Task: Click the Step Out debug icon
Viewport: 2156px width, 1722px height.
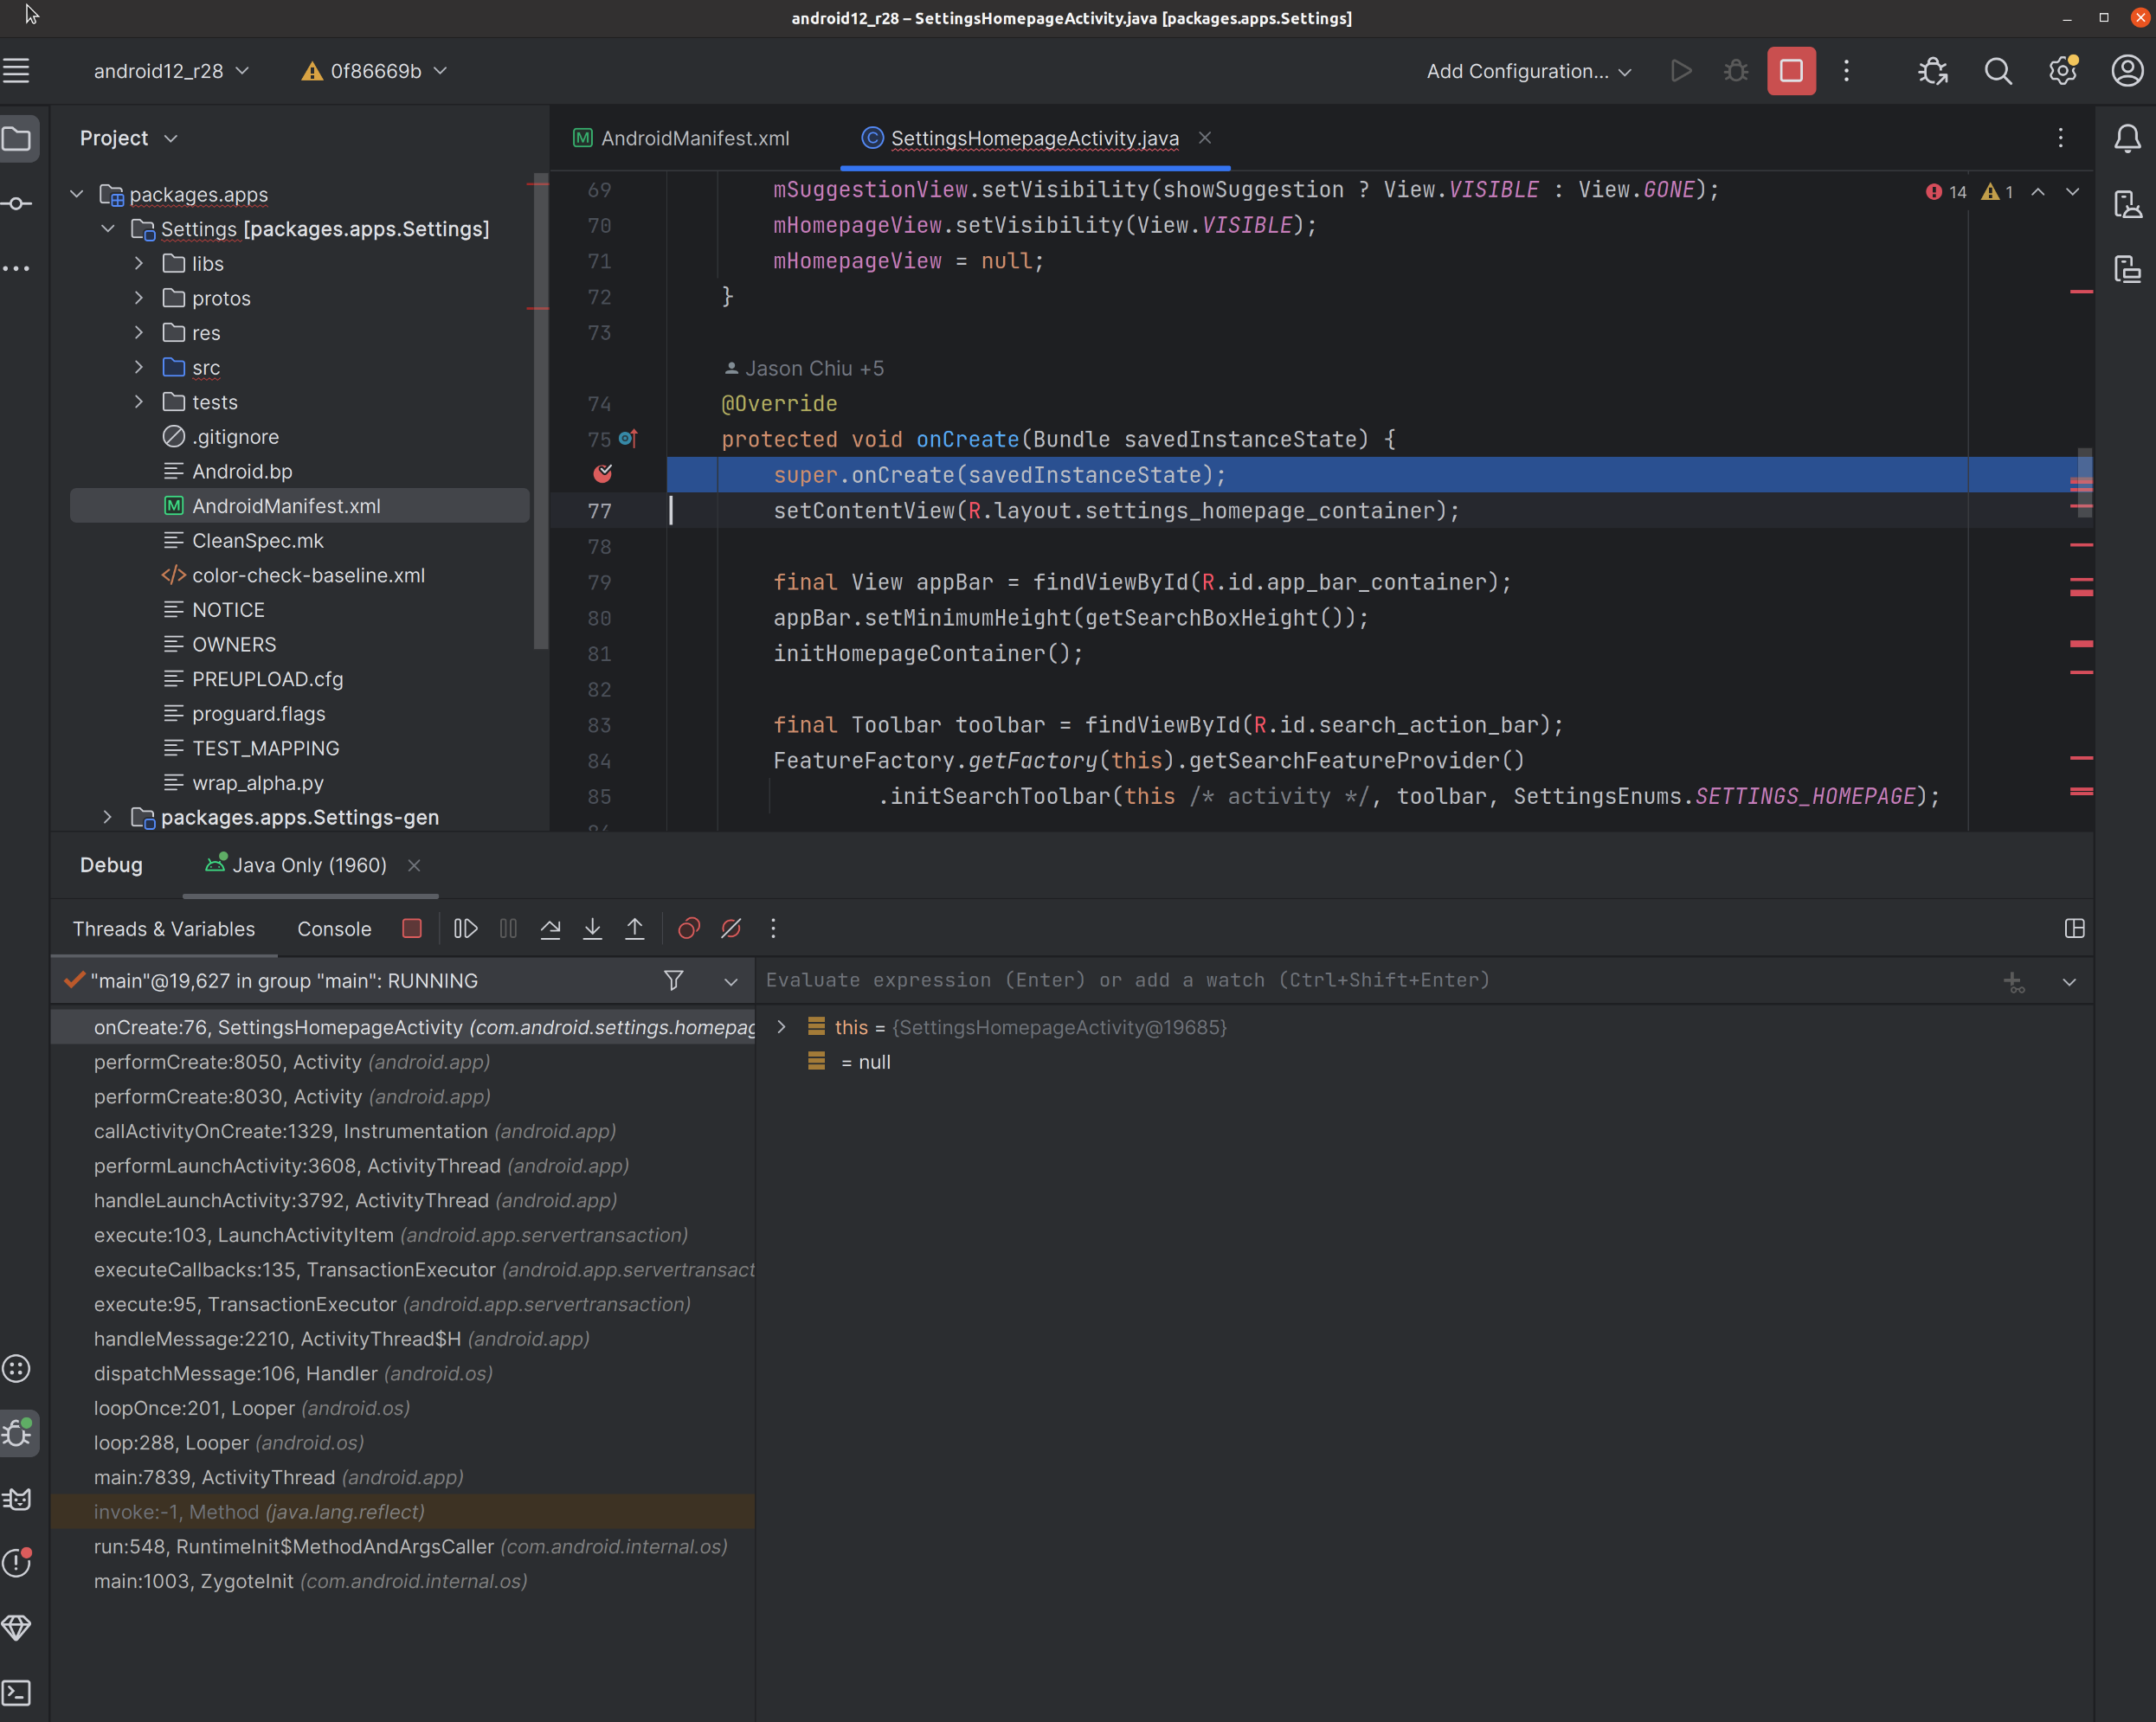Action: (634, 929)
